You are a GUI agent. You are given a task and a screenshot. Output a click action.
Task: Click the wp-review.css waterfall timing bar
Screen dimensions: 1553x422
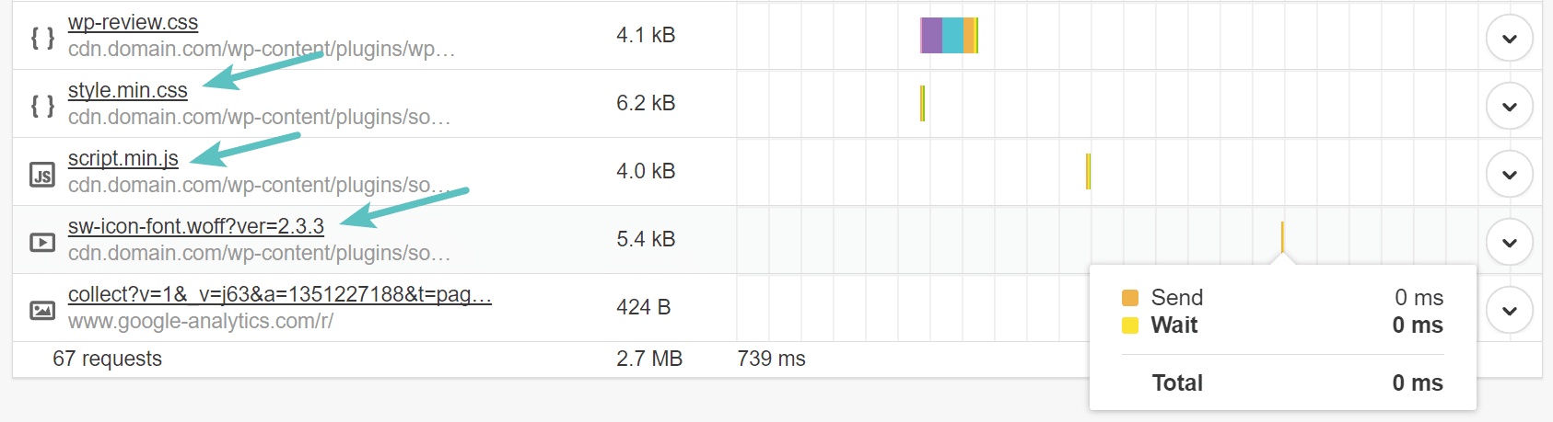coord(949,35)
